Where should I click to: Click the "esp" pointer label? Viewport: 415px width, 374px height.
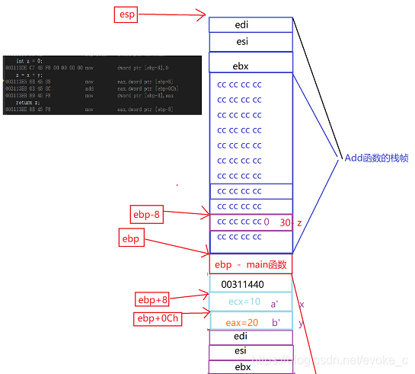(x=126, y=14)
